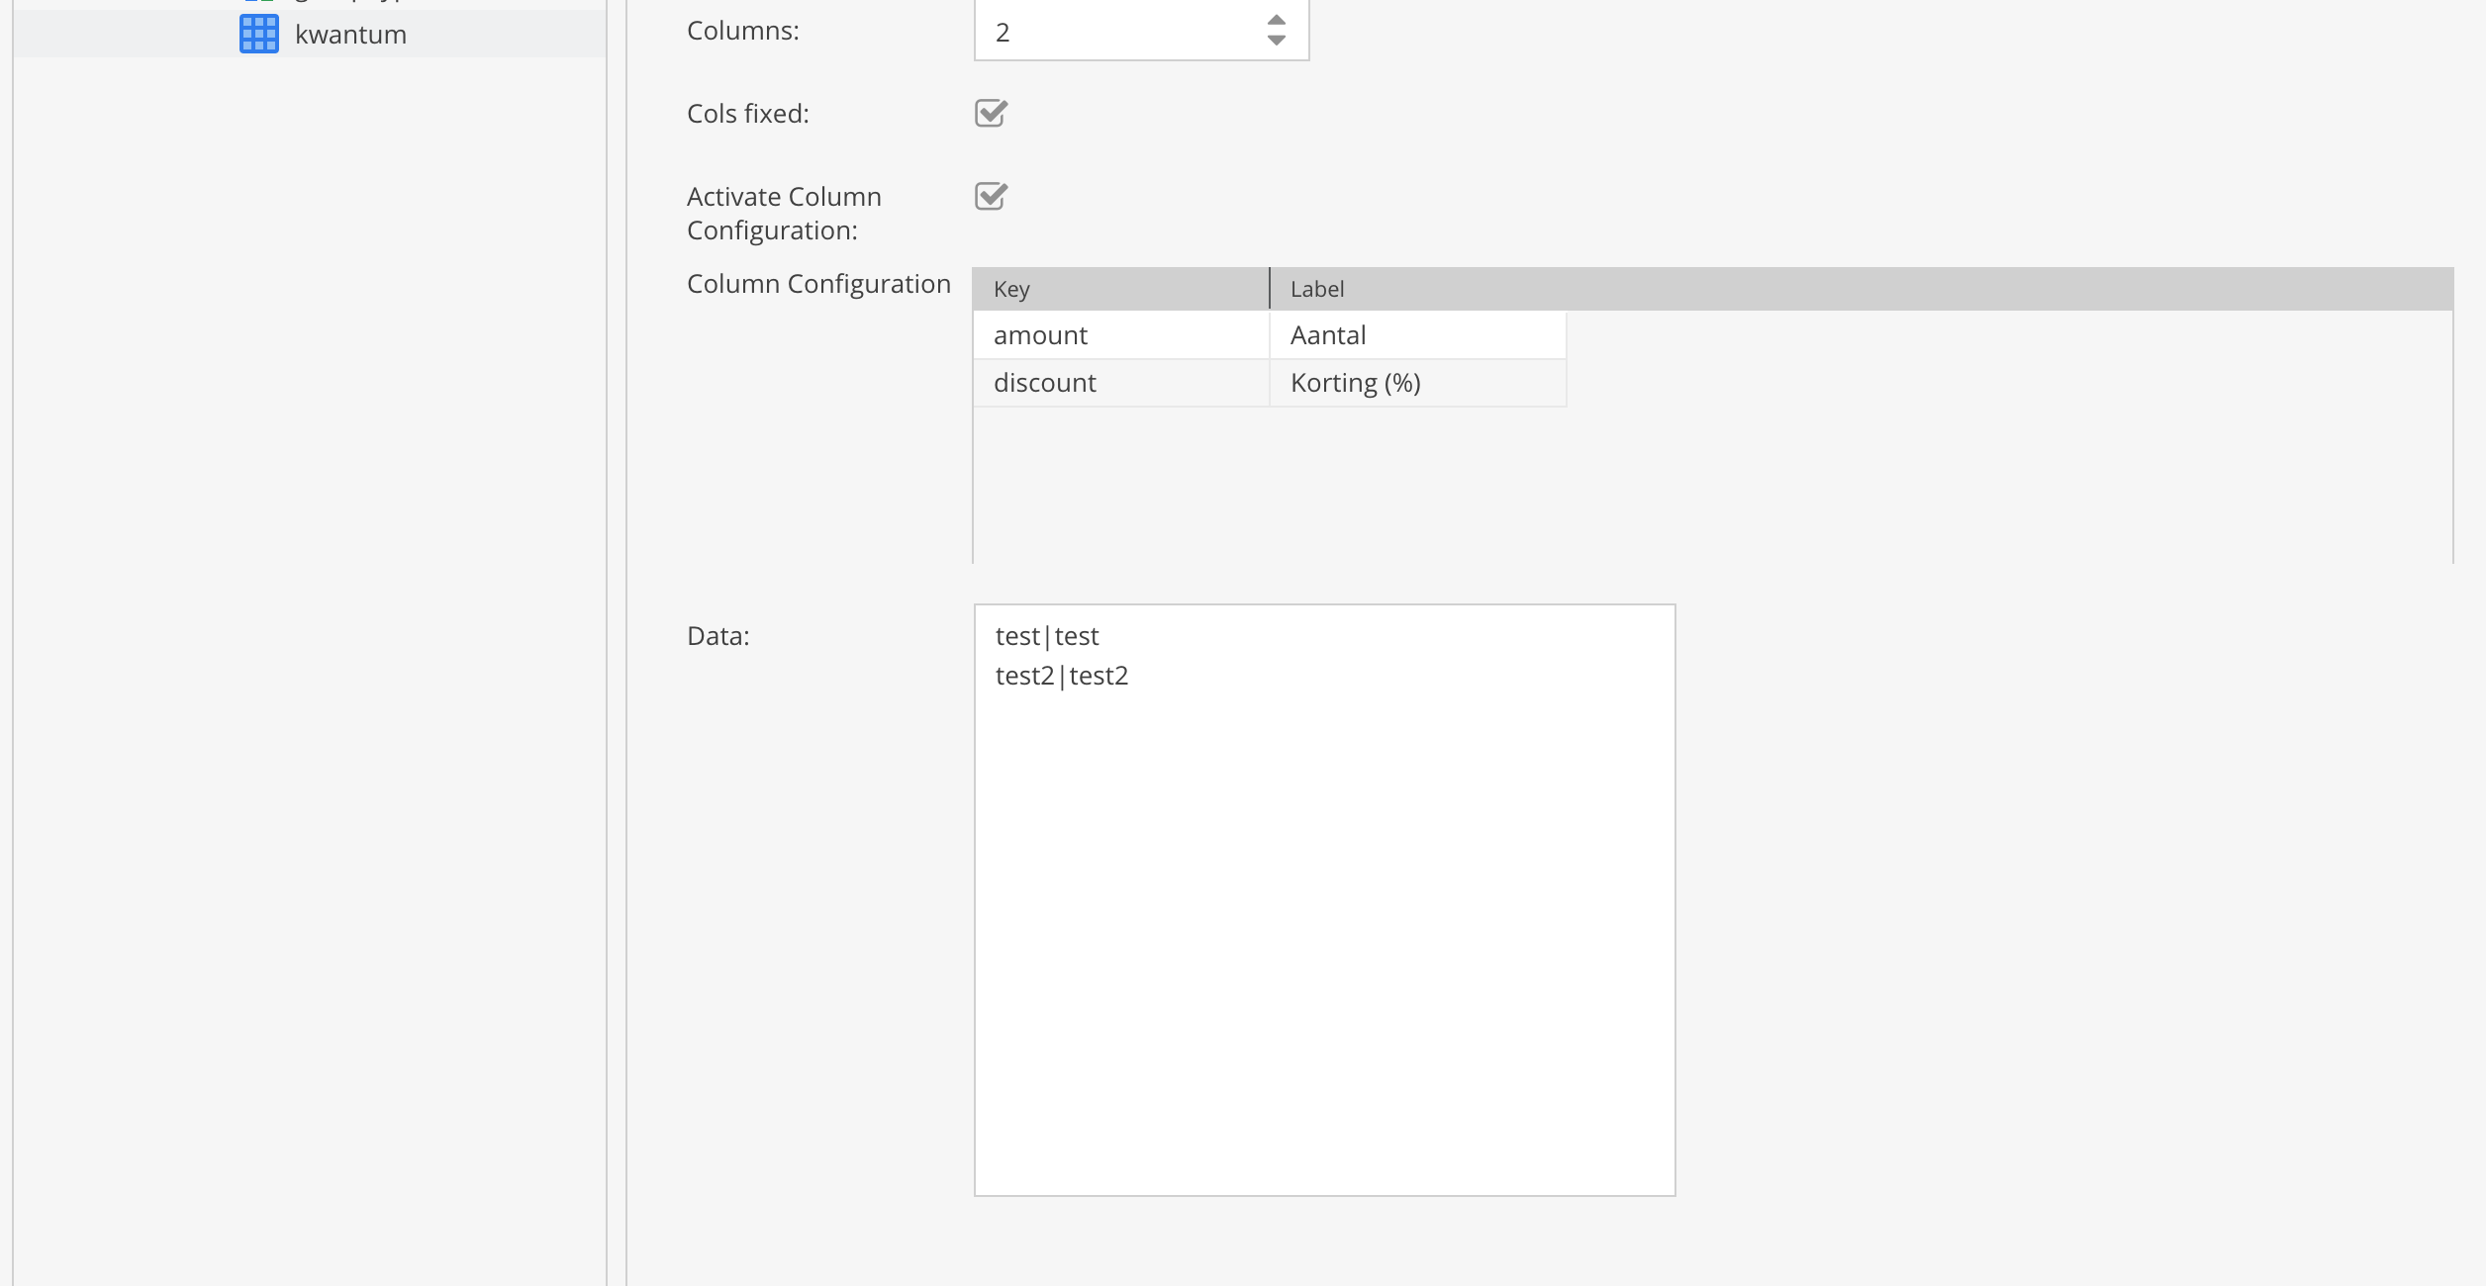2486x1286 pixels.
Task: Click the Data field label
Action: 717,635
